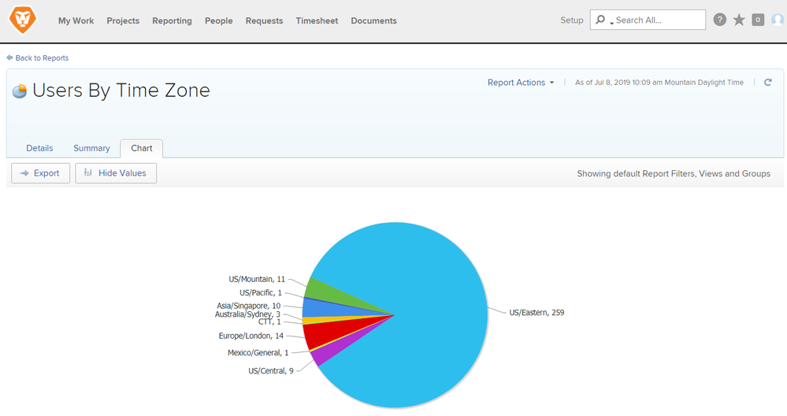Expand the Report Actions dropdown

click(521, 82)
